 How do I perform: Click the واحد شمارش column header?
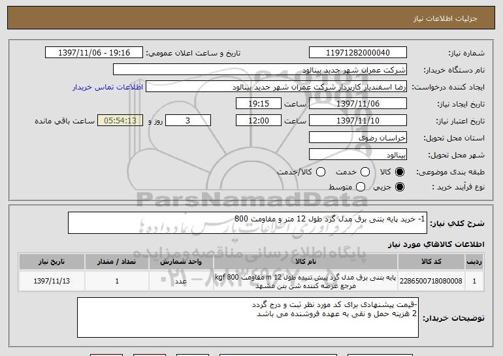[181, 262]
